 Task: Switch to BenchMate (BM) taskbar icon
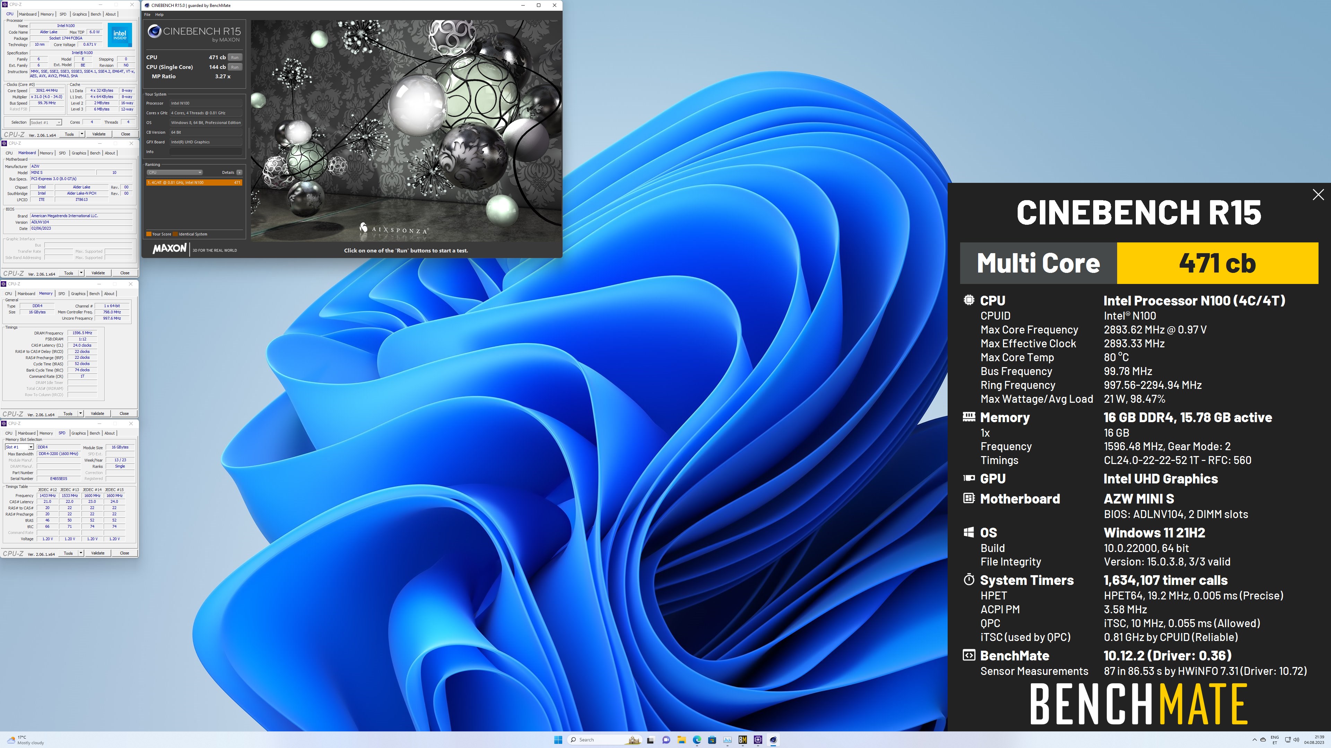tap(742, 740)
